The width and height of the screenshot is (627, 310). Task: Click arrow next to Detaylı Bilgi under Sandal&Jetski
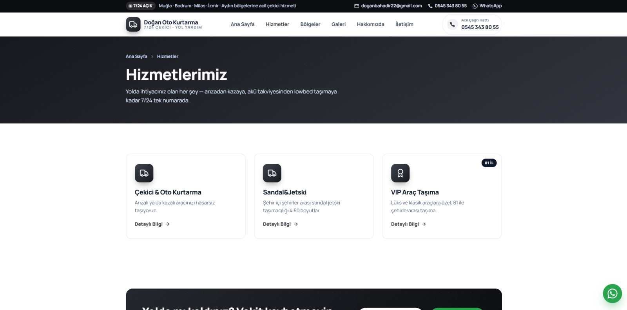coord(296,224)
